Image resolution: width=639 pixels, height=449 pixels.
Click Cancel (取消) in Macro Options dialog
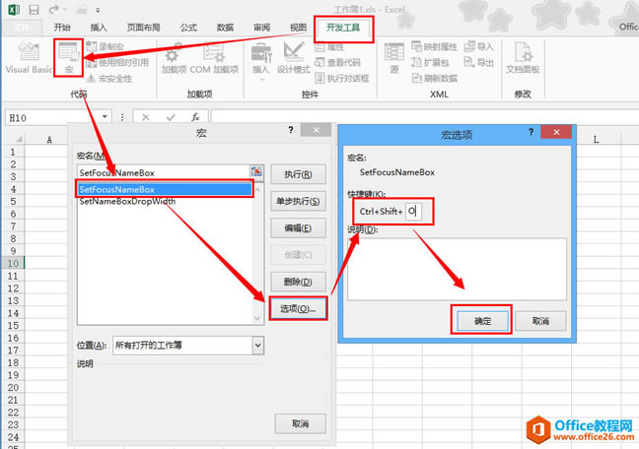point(540,321)
